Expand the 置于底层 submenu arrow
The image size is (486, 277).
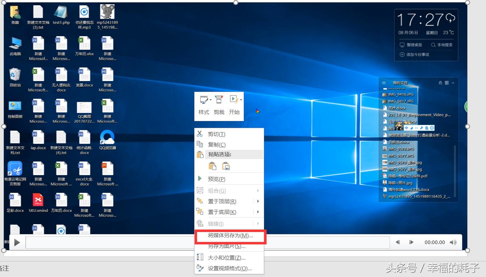tap(258, 212)
